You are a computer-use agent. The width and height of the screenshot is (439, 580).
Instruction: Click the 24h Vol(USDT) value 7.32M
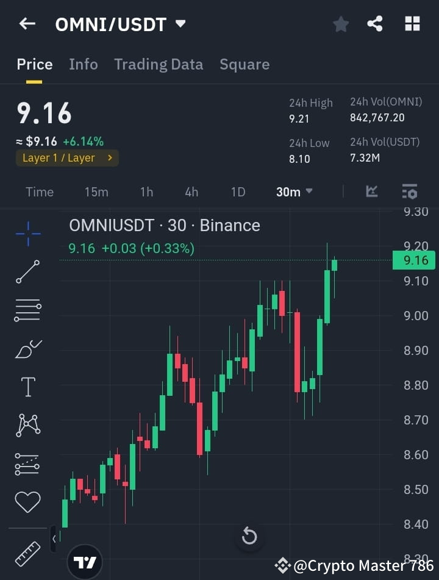pos(365,158)
